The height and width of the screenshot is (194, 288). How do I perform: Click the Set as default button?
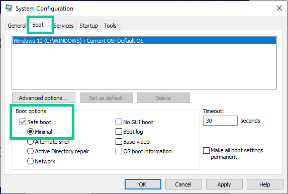point(106,98)
